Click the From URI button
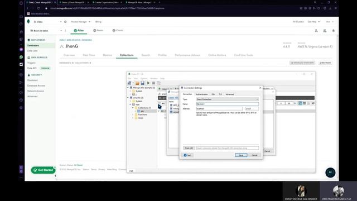 pyautogui.click(x=189, y=148)
